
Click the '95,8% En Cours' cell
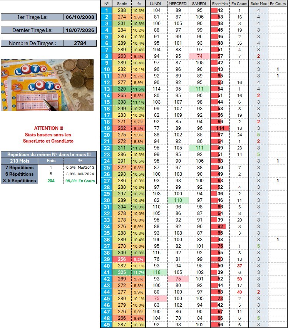[80, 181]
